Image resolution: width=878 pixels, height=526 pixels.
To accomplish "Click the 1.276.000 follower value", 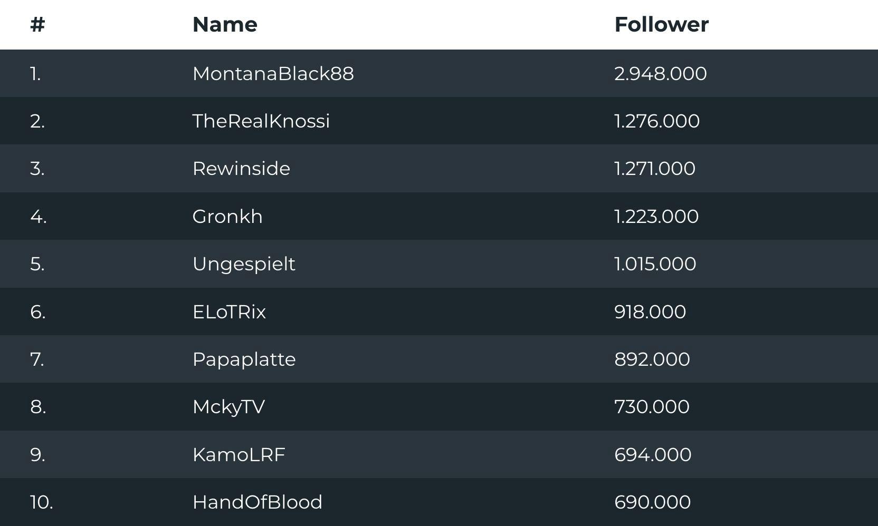I will 657,121.
